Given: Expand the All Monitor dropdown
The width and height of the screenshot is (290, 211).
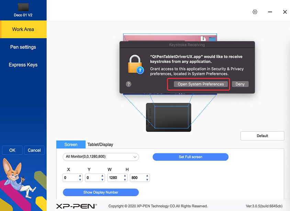Looking at the screenshot, I should 101,157.
